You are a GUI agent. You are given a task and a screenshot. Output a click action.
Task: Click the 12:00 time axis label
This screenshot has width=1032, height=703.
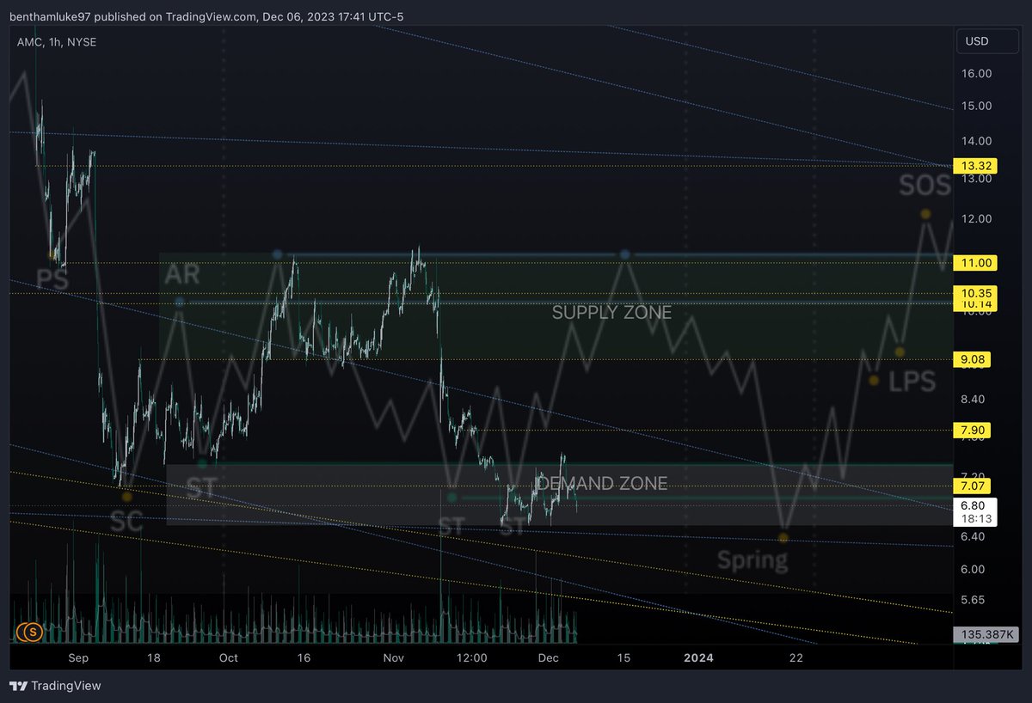[x=472, y=658]
